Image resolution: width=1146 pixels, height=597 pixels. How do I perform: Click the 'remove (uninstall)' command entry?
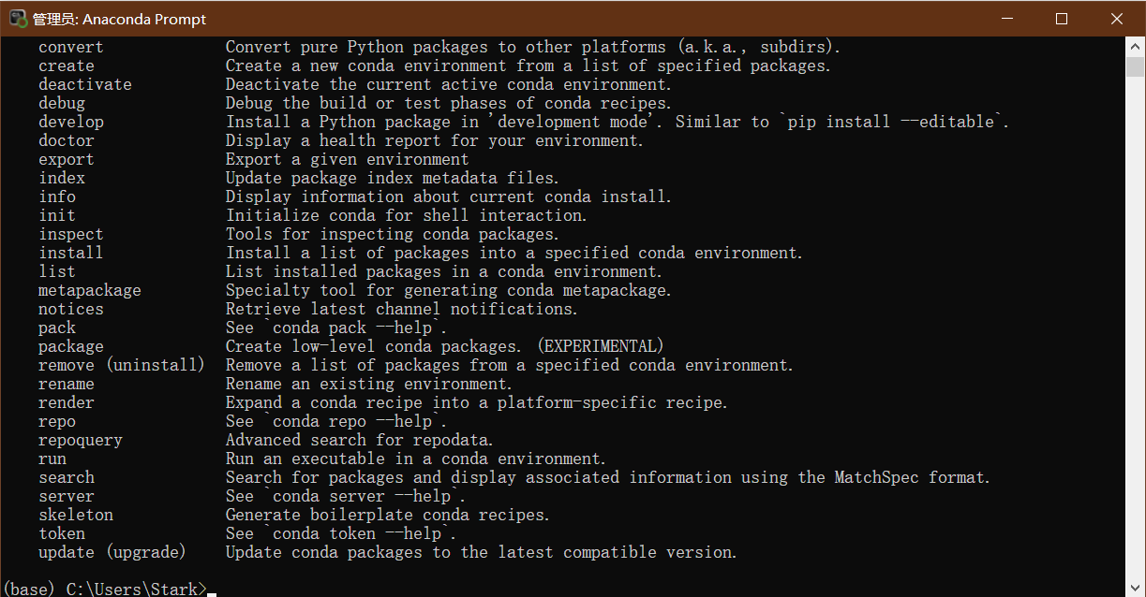122,365
